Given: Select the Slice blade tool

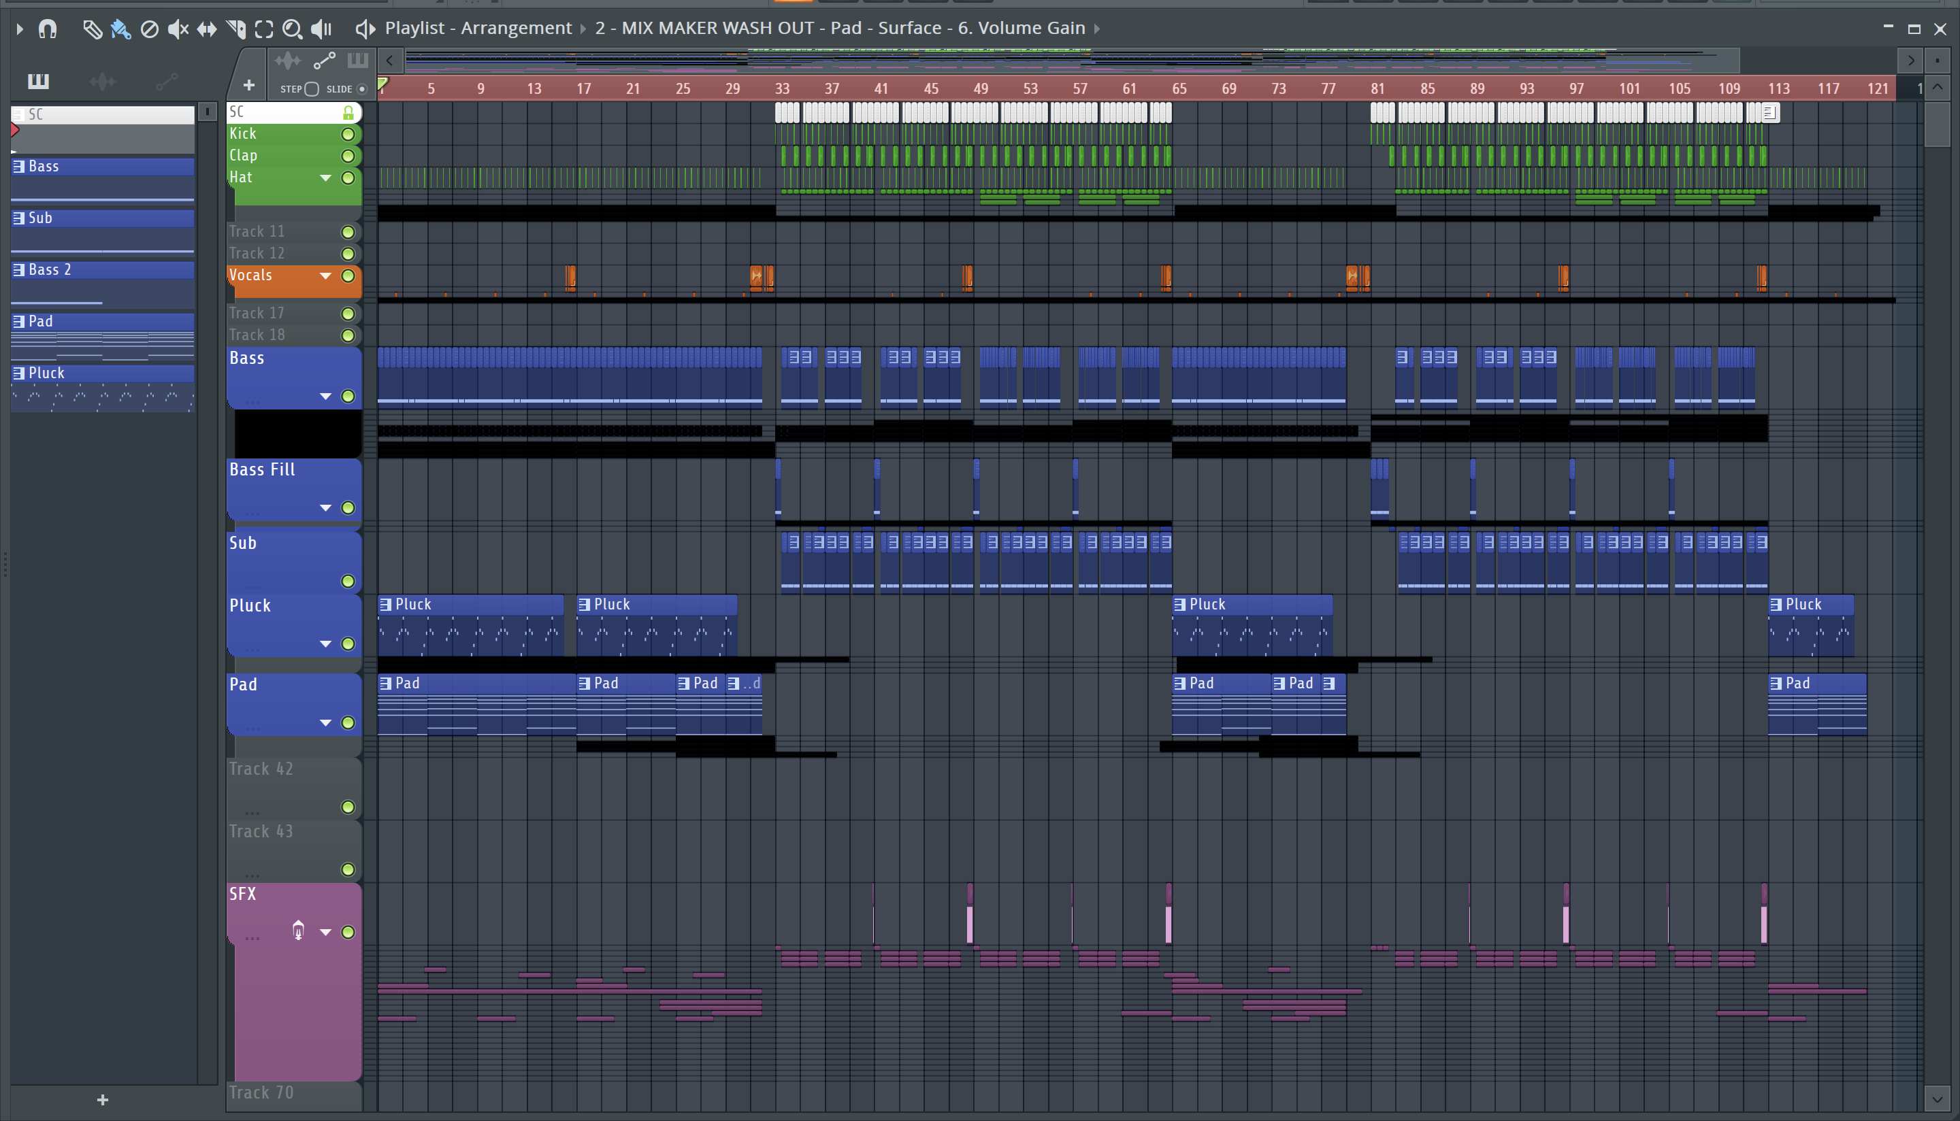Looking at the screenshot, I should [x=235, y=29].
